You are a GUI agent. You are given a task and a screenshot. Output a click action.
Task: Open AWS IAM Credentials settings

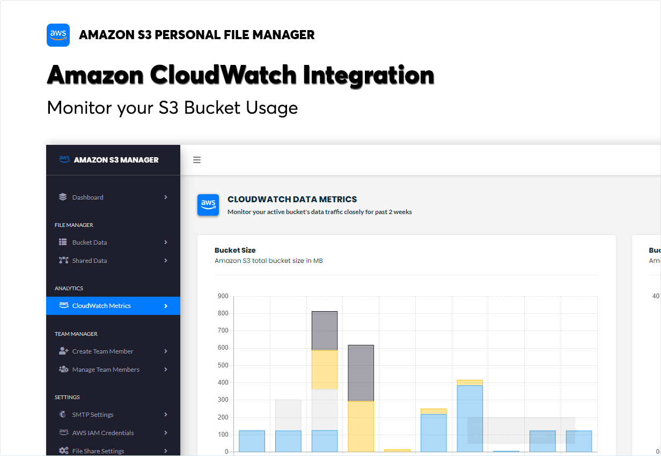[x=113, y=433]
